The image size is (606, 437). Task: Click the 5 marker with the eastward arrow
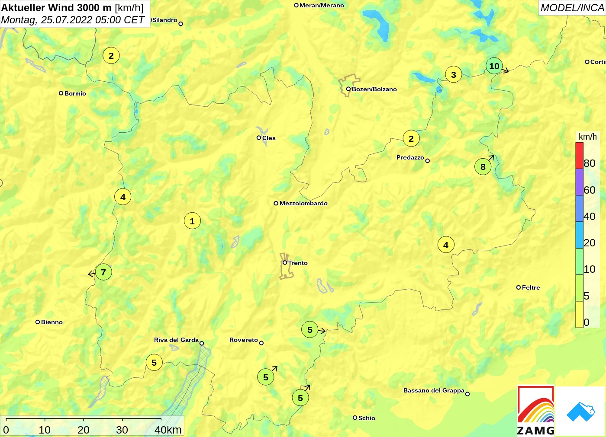(x=310, y=330)
